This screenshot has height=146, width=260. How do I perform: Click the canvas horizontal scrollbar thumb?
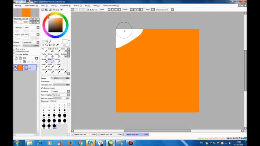click(x=157, y=131)
